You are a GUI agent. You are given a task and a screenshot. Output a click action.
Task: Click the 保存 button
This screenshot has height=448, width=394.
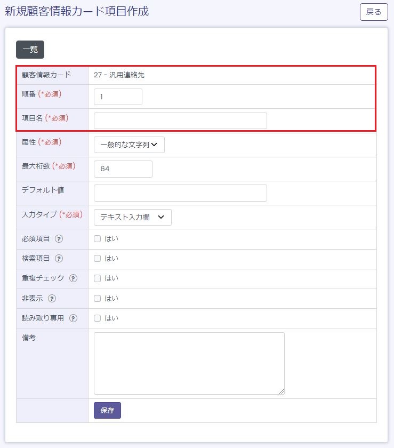click(107, 411)
